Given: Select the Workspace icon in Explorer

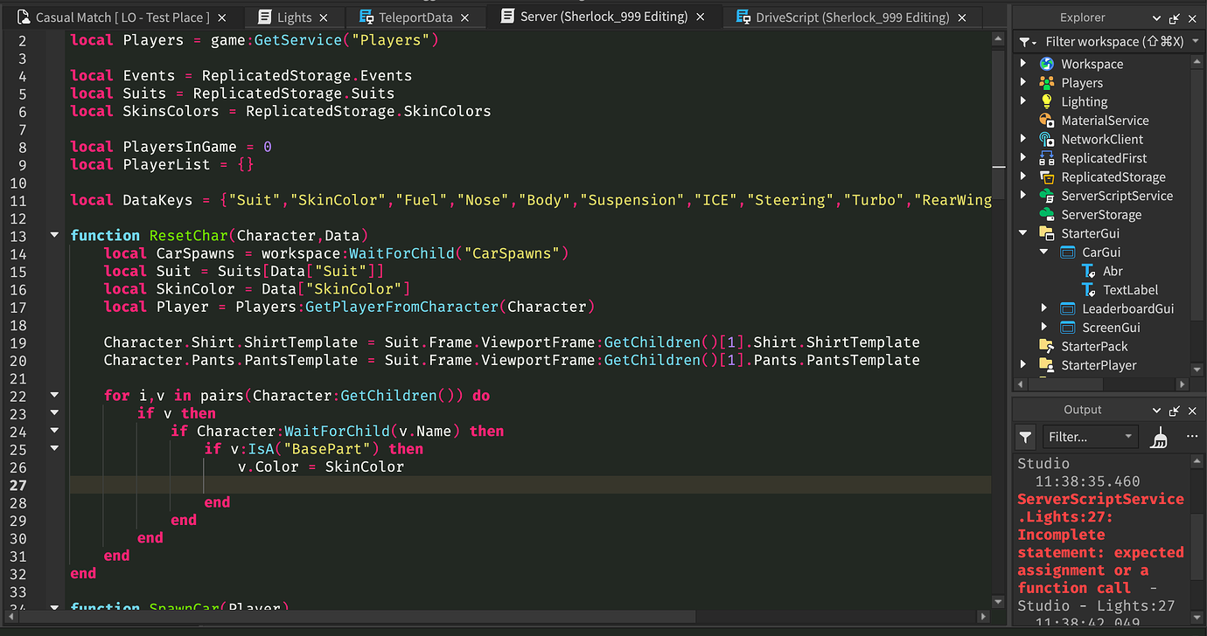Looking at the screenshot, I should [1046, 63].
